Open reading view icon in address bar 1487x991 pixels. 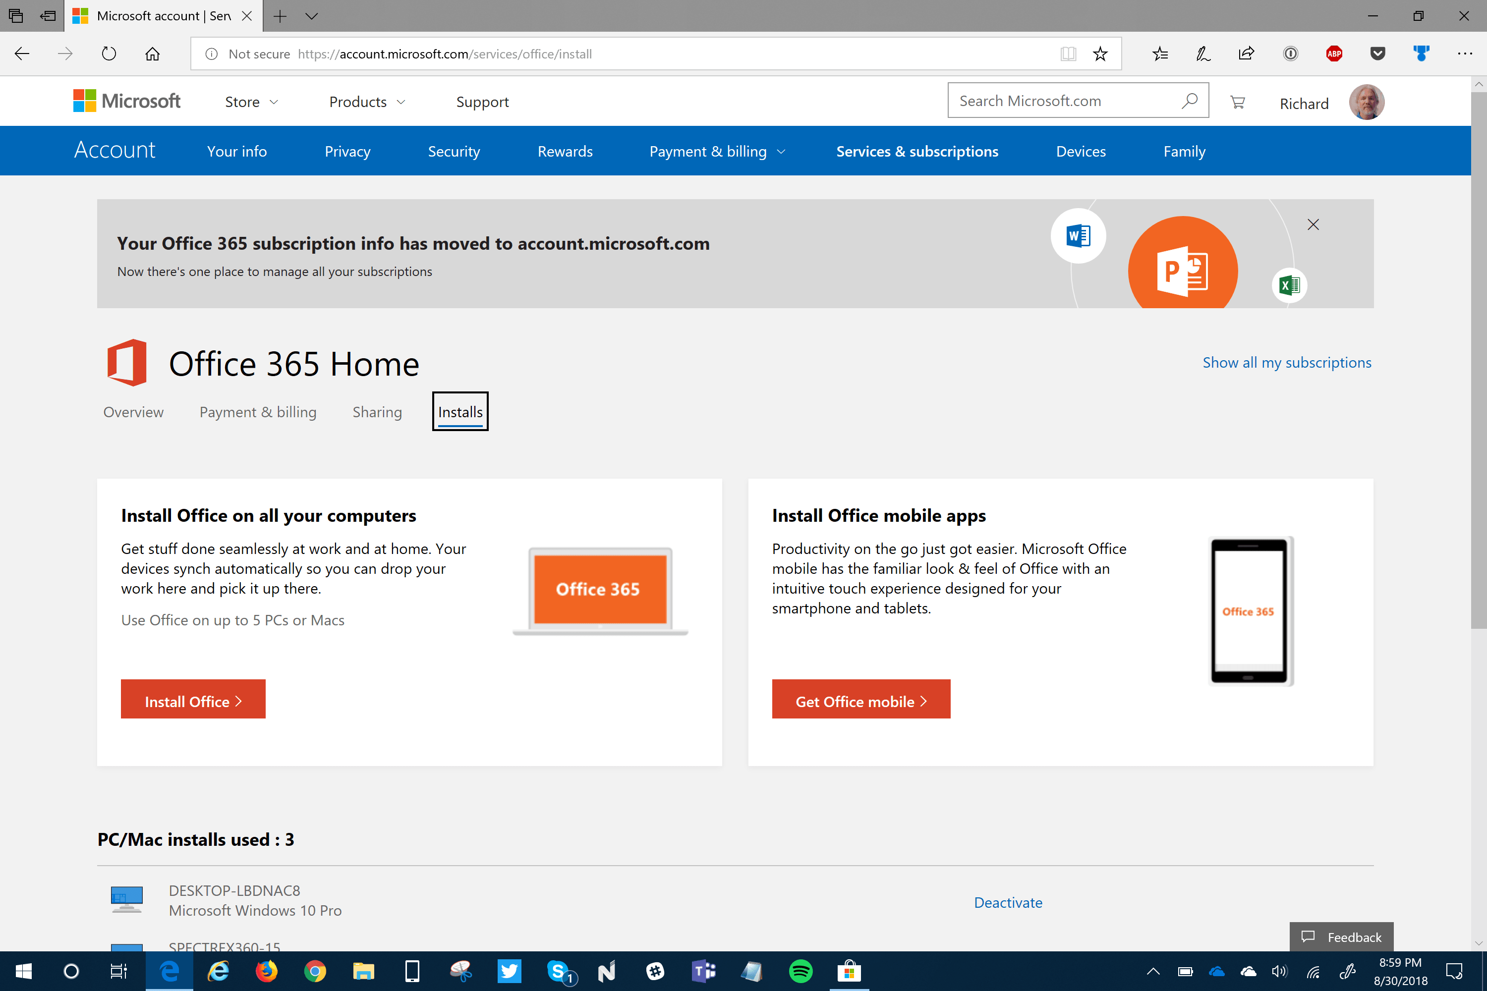pos(1068,54)
